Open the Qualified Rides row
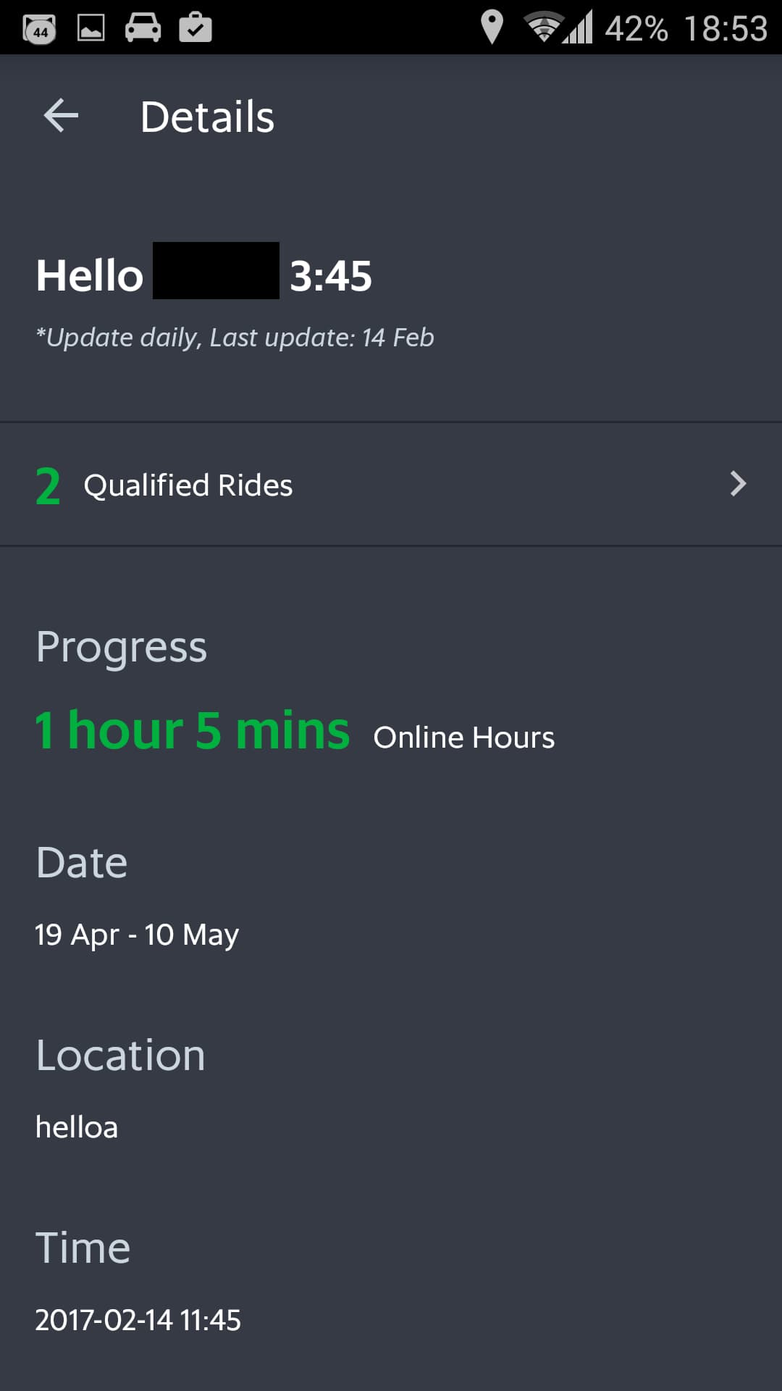The width and height of the screenshot is (782, 1391). pyautogui.click(x=391, y=484)
